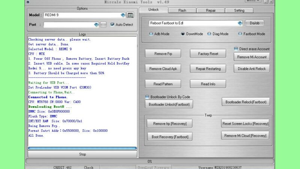Click the small button next to Port dropdown

coord(103,24)
